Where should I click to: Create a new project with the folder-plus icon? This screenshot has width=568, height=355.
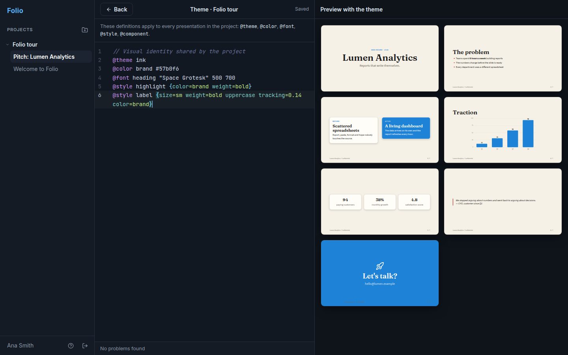tap(85, 30)
